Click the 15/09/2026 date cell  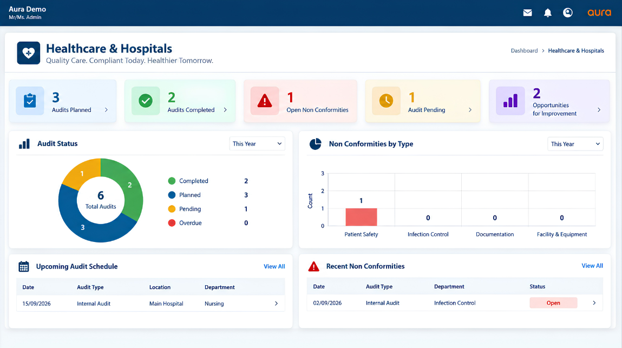pos(36,304)
